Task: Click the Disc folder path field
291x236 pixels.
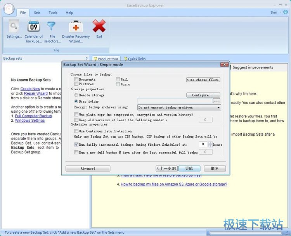Action: tap(175, 101)
